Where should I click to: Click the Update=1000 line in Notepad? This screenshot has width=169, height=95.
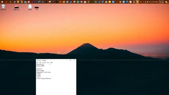pyautogui.click(x=40, y=66)
